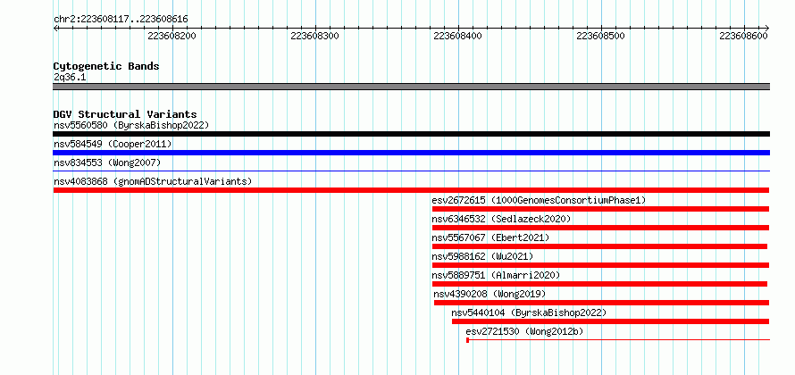Click the ruler's right arrow end

[766, 28]
